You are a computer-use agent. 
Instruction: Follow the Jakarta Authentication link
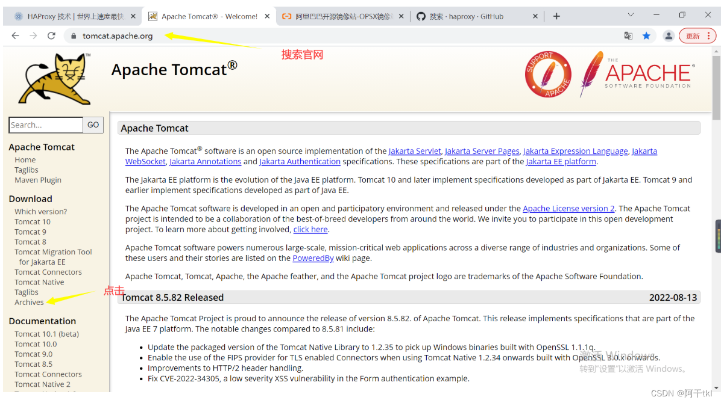300,162
